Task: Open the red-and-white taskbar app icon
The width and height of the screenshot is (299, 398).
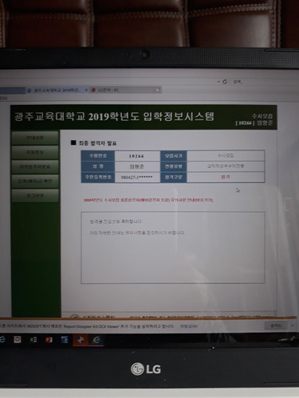Action: click(18, 339)
